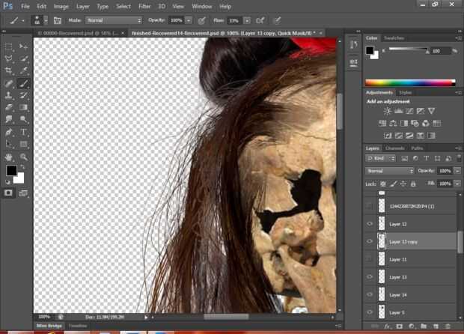Switch to the Channels tab
Viewport: 464px width, 334px height.
(395, 148)
